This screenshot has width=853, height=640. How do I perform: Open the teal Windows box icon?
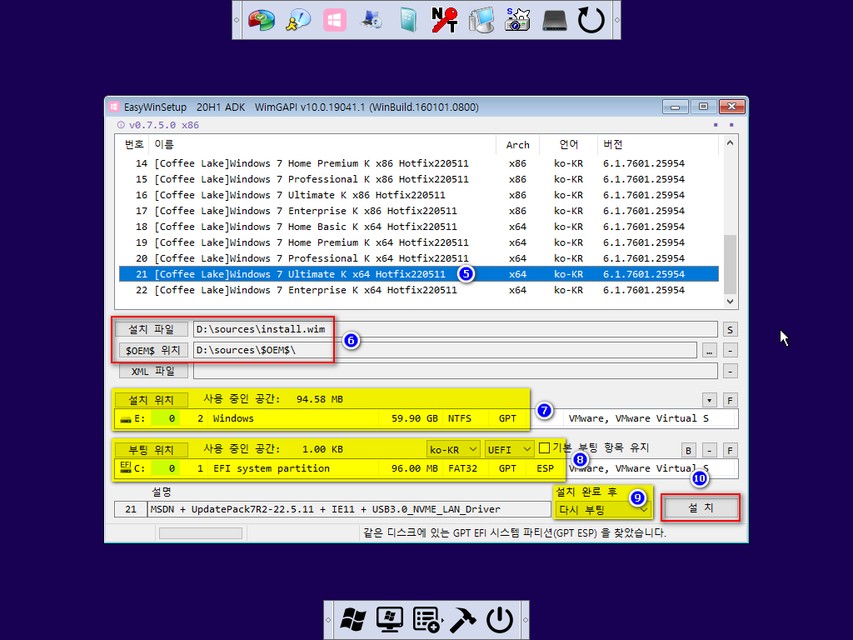(408, 20)
